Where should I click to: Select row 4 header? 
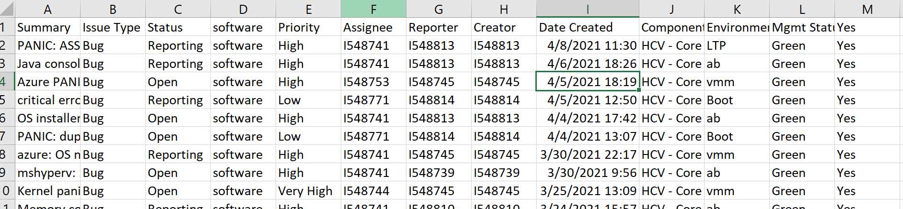(7, 82)
